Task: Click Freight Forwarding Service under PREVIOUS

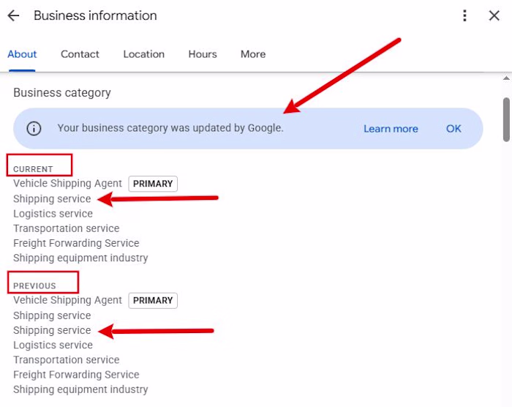Action: (x=76, y=375)
